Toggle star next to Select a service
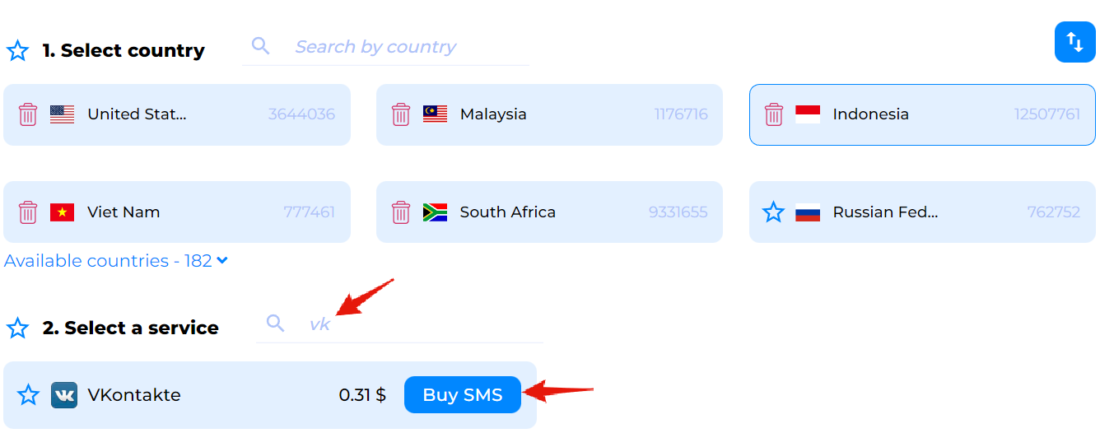The width and height of the screenshot is (1100, 433). tap(17, 328)
